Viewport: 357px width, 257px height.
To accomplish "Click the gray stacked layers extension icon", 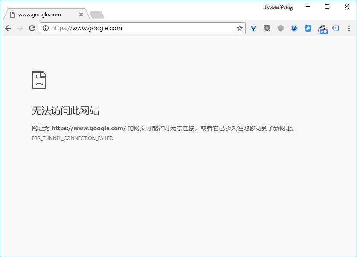I will 281,28.
